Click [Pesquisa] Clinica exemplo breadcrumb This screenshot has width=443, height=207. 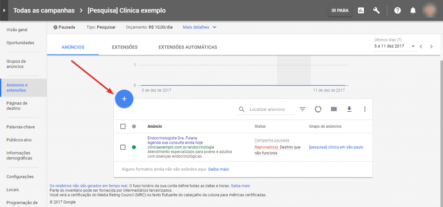coord(127,11)
